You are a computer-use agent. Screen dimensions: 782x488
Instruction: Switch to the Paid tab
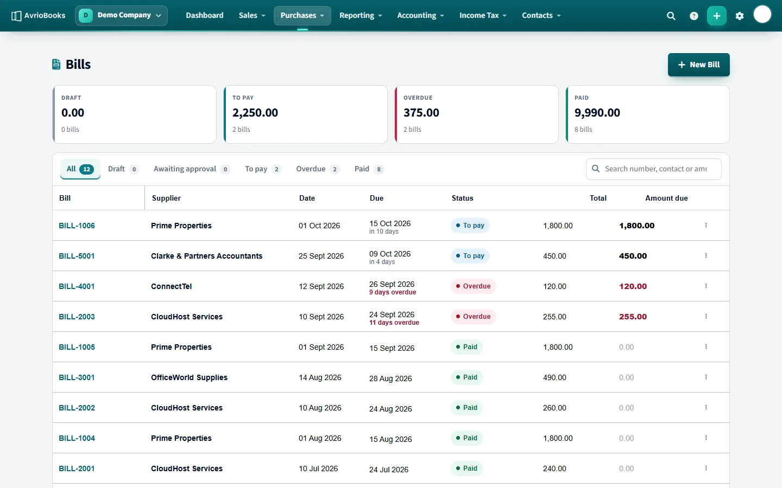click(369, 169)
